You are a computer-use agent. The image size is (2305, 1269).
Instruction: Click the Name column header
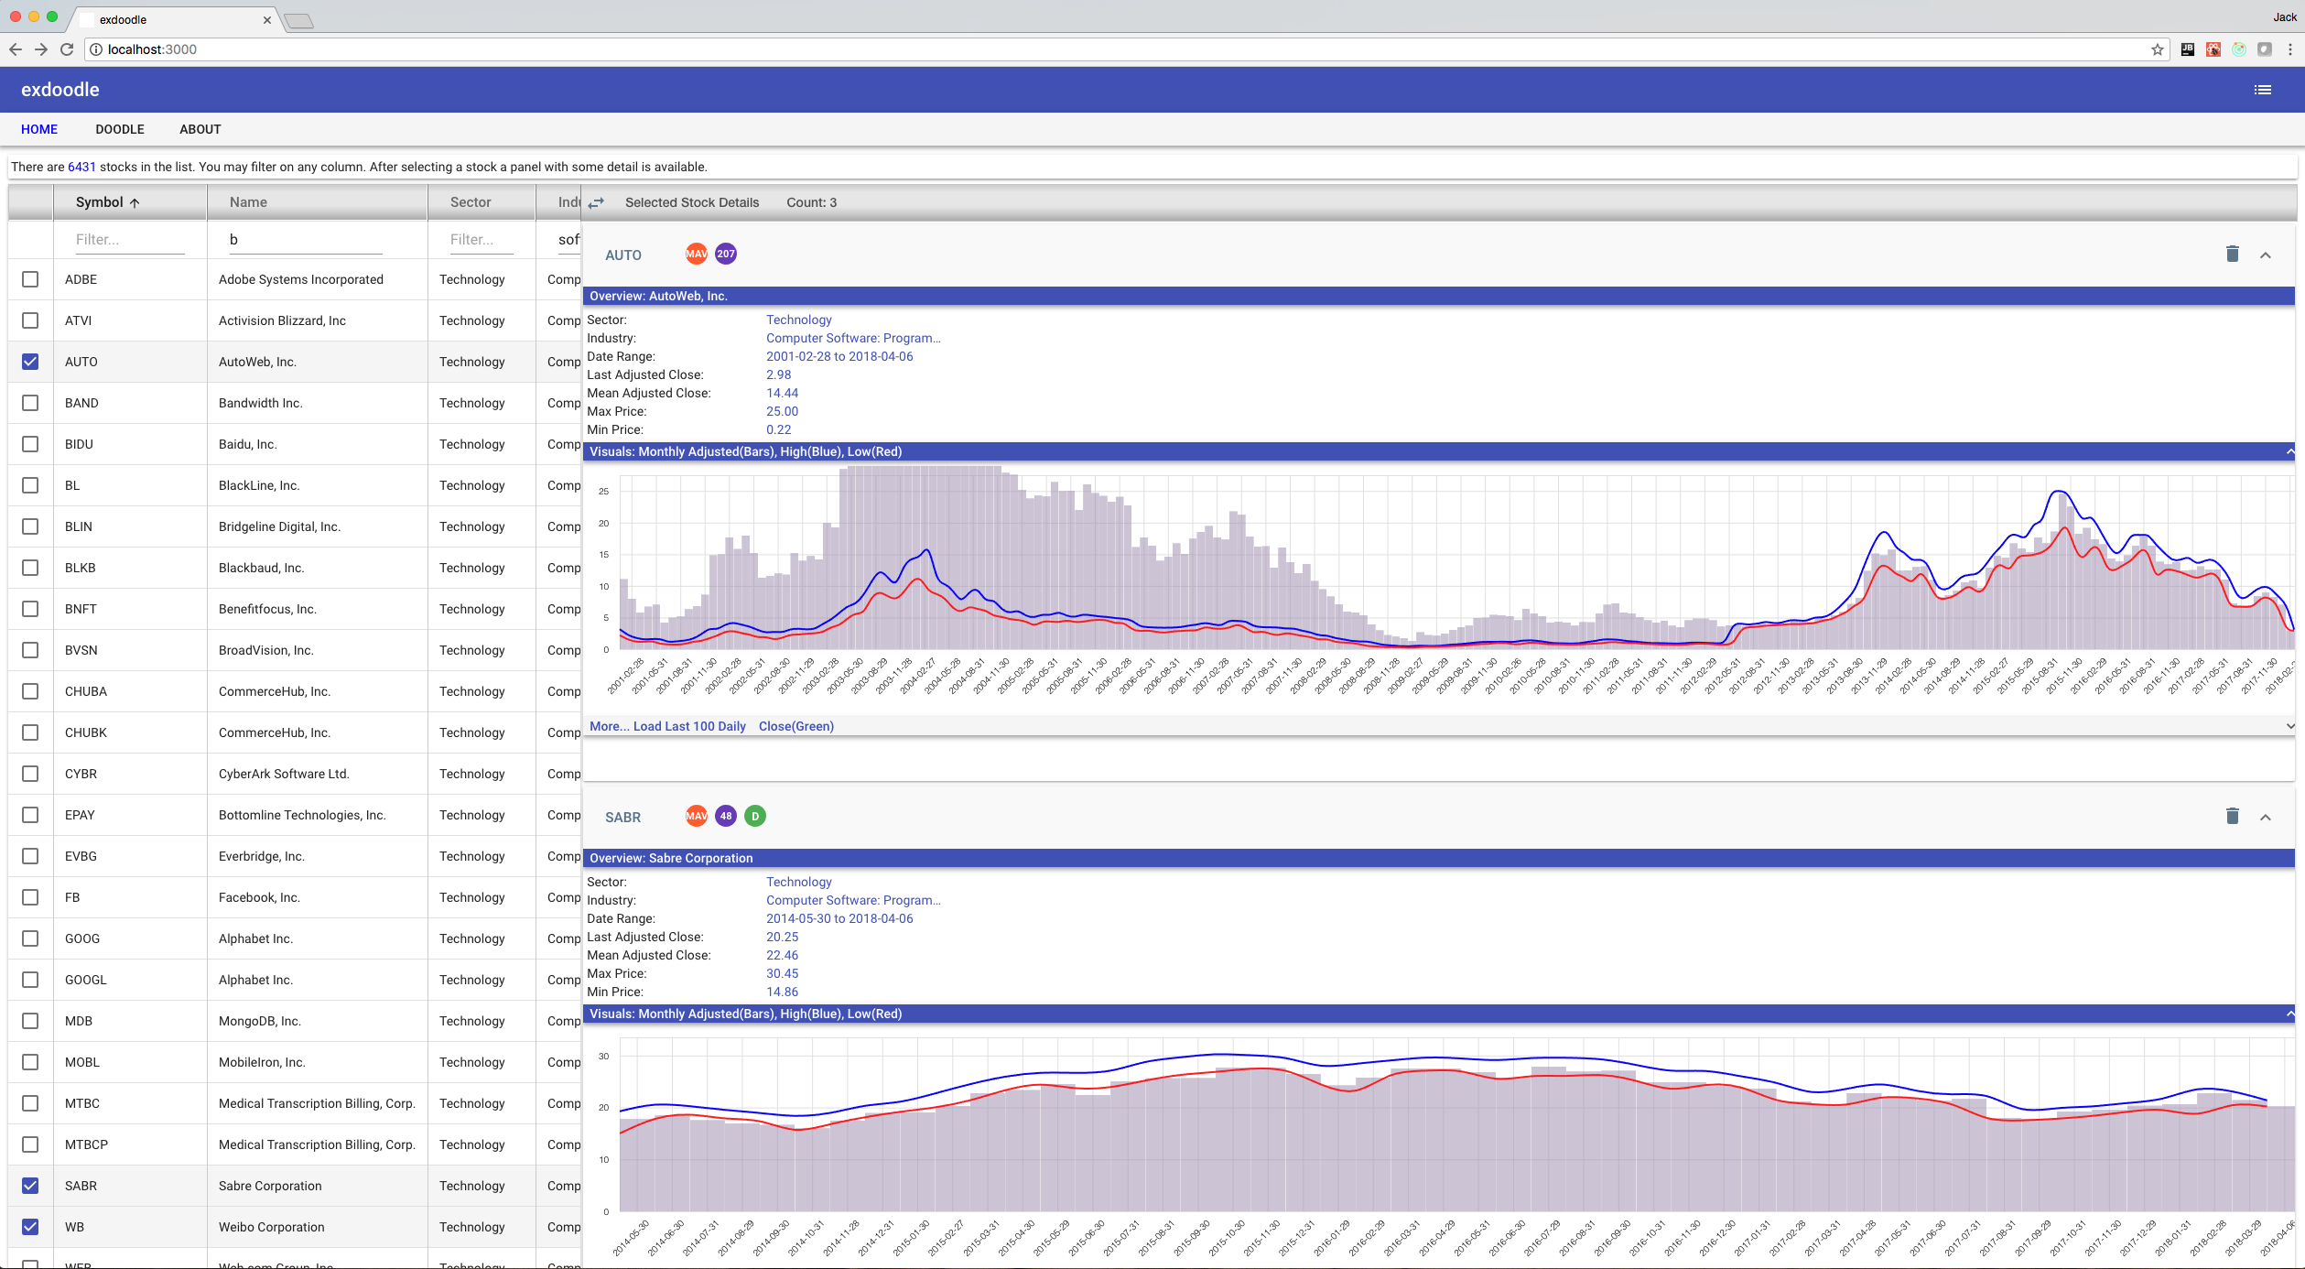(248, 202)
